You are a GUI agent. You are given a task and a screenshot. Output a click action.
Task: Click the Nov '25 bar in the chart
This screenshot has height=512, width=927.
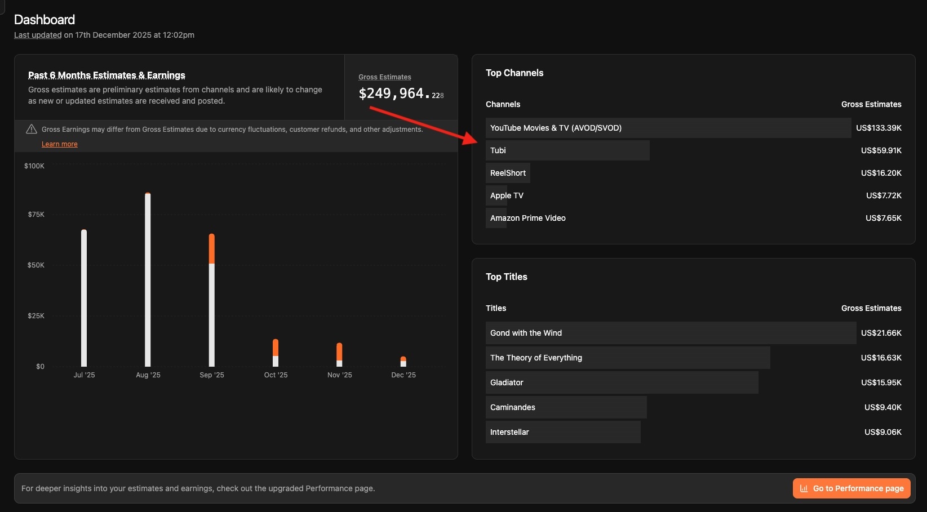click(x=339, y=355)
